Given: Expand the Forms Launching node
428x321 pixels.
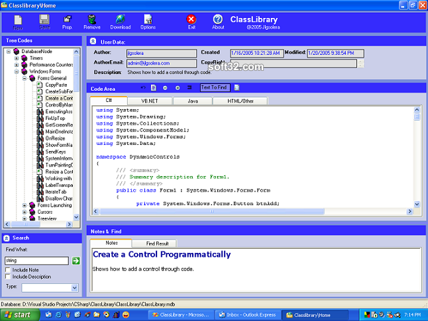Looking at the screenshot, I should point(25,205).
